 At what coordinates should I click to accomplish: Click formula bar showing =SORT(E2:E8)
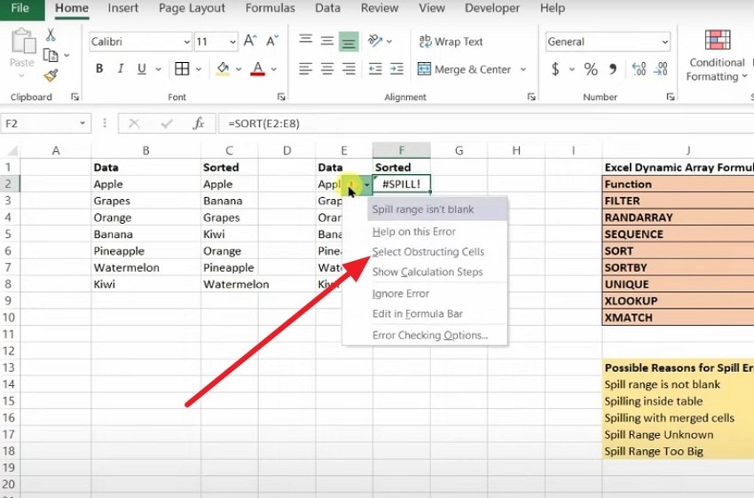coord(486,123)
